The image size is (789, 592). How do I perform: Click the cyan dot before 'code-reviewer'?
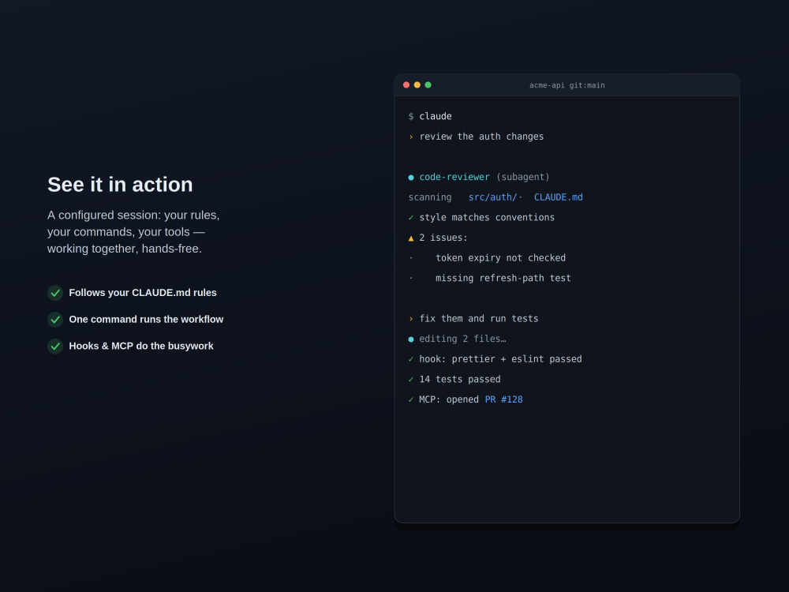point(411,177)
